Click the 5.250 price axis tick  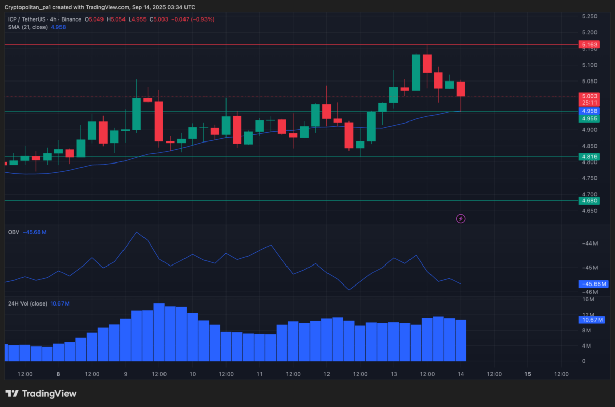coord(589,17)
